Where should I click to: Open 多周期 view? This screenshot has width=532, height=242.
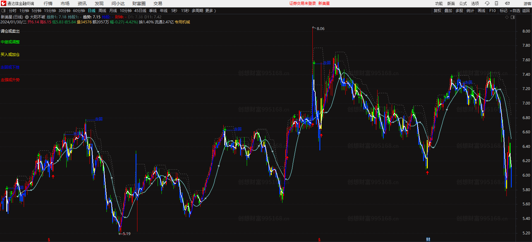coord(197,11)
